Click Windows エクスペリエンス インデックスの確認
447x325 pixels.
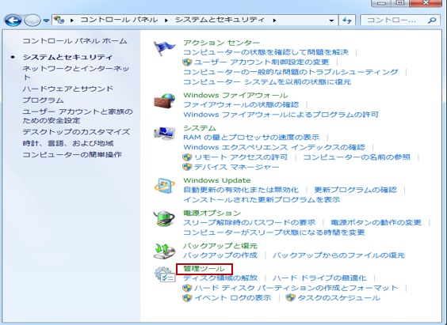click(x=274, y=147)
